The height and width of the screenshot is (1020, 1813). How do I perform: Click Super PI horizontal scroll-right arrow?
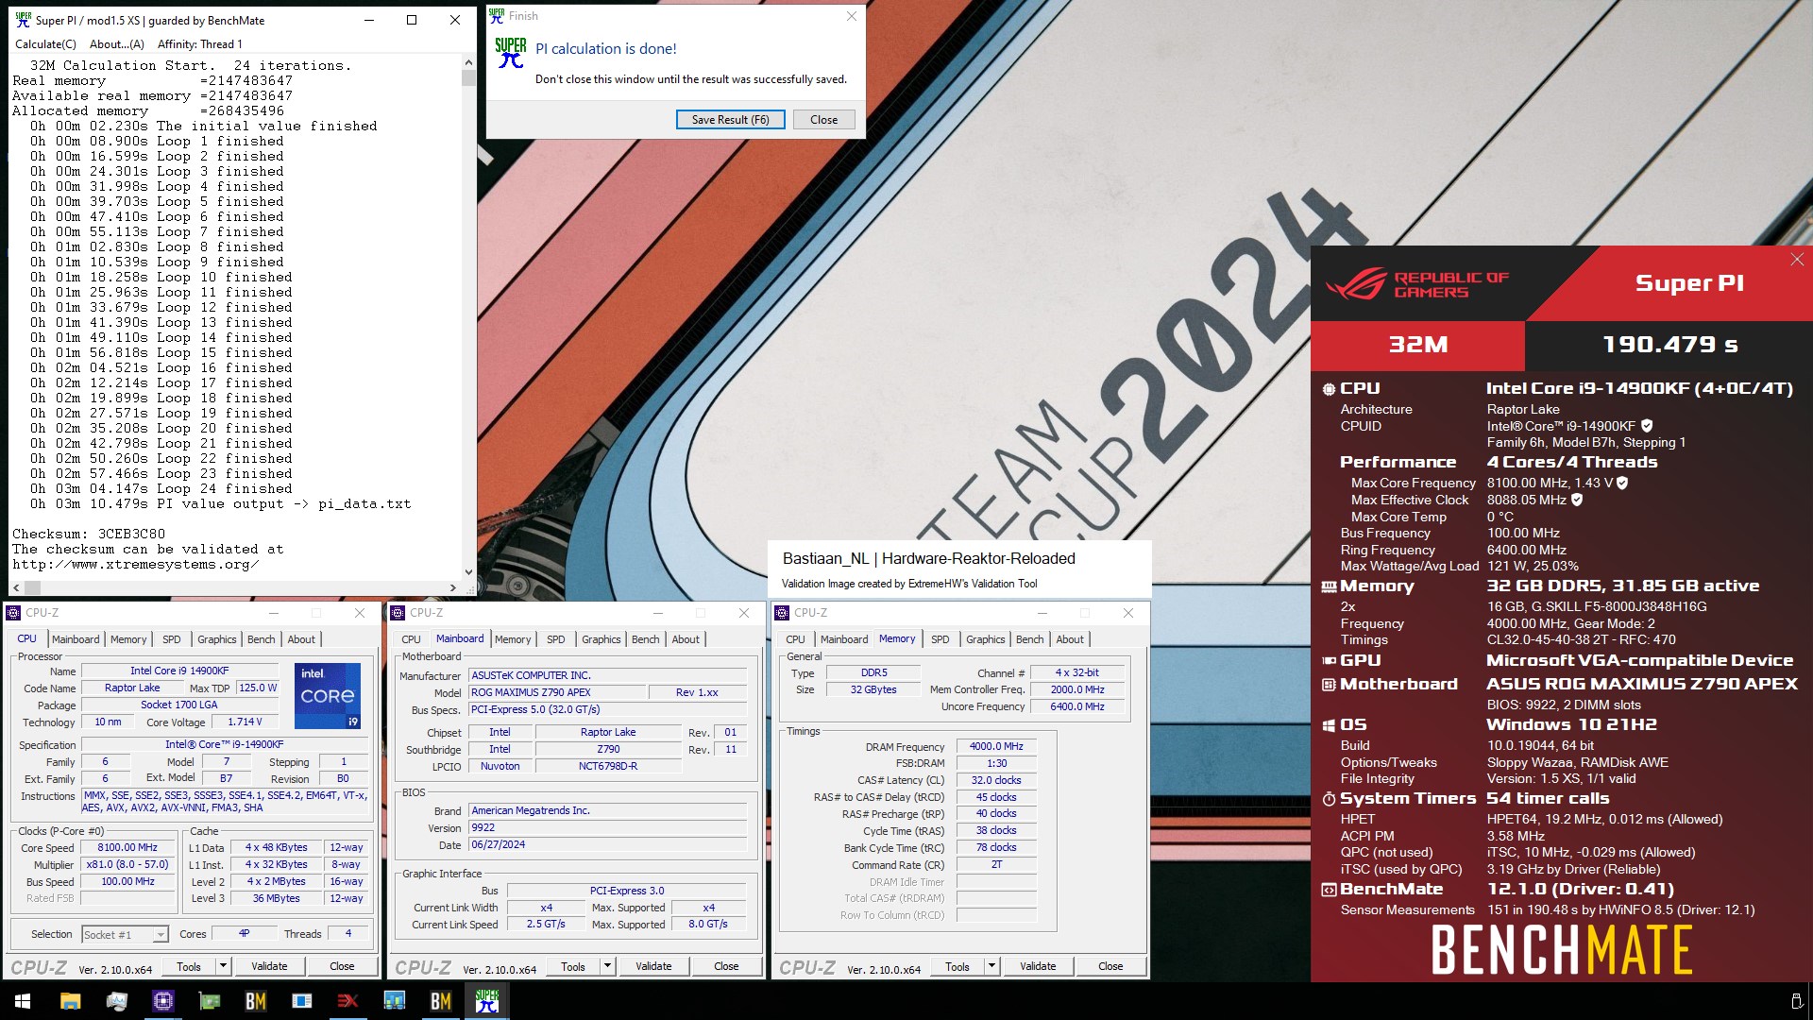453,587
